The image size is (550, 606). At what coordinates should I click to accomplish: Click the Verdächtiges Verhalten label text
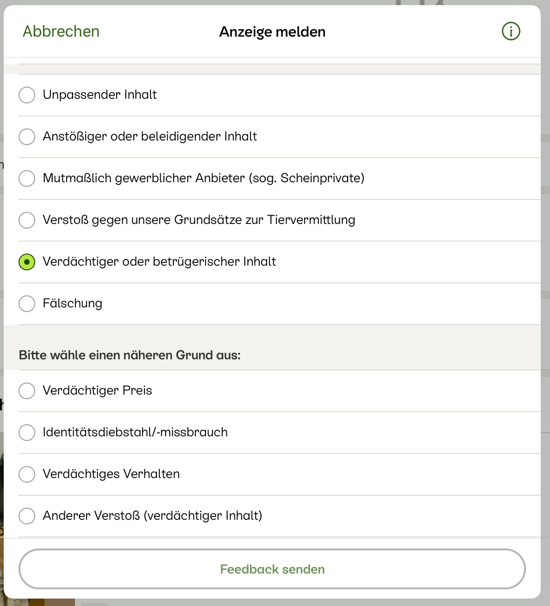[x=111, y=474]
